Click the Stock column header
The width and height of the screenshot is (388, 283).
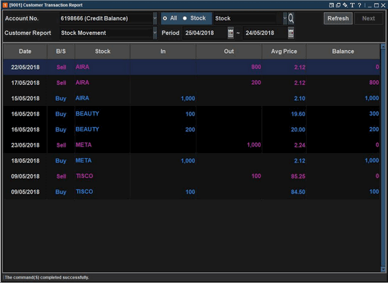103,52
